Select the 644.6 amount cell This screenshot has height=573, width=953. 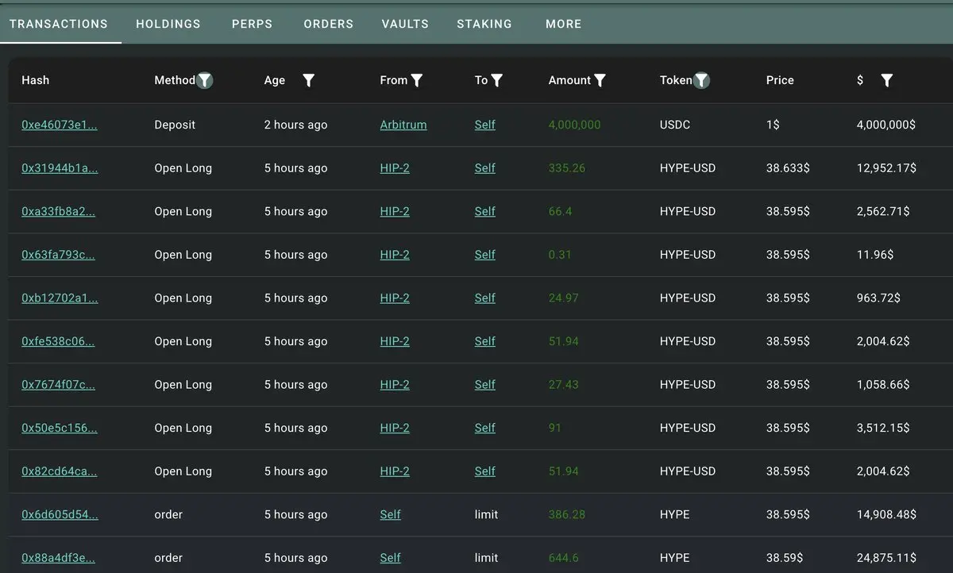[x=564, y=557]
